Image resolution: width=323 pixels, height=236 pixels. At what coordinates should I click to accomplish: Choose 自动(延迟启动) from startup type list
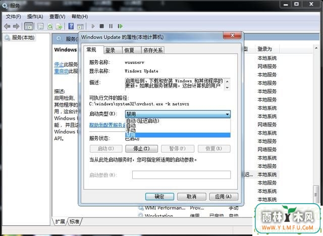tap(178, 121)
